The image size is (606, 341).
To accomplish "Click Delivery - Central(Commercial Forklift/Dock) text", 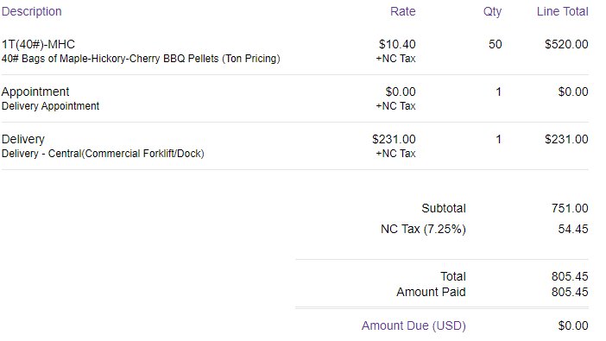I will [x=103, y=154].
